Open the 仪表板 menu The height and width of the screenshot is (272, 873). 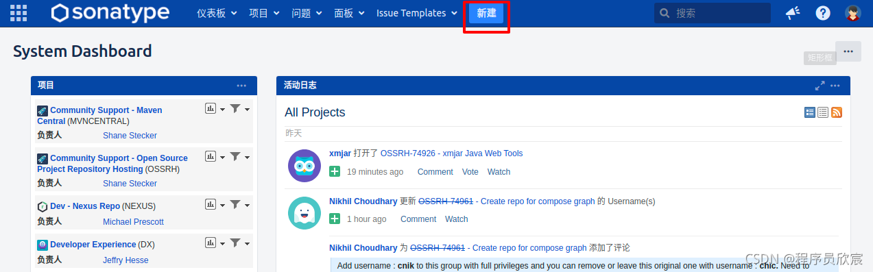(217, 13)
